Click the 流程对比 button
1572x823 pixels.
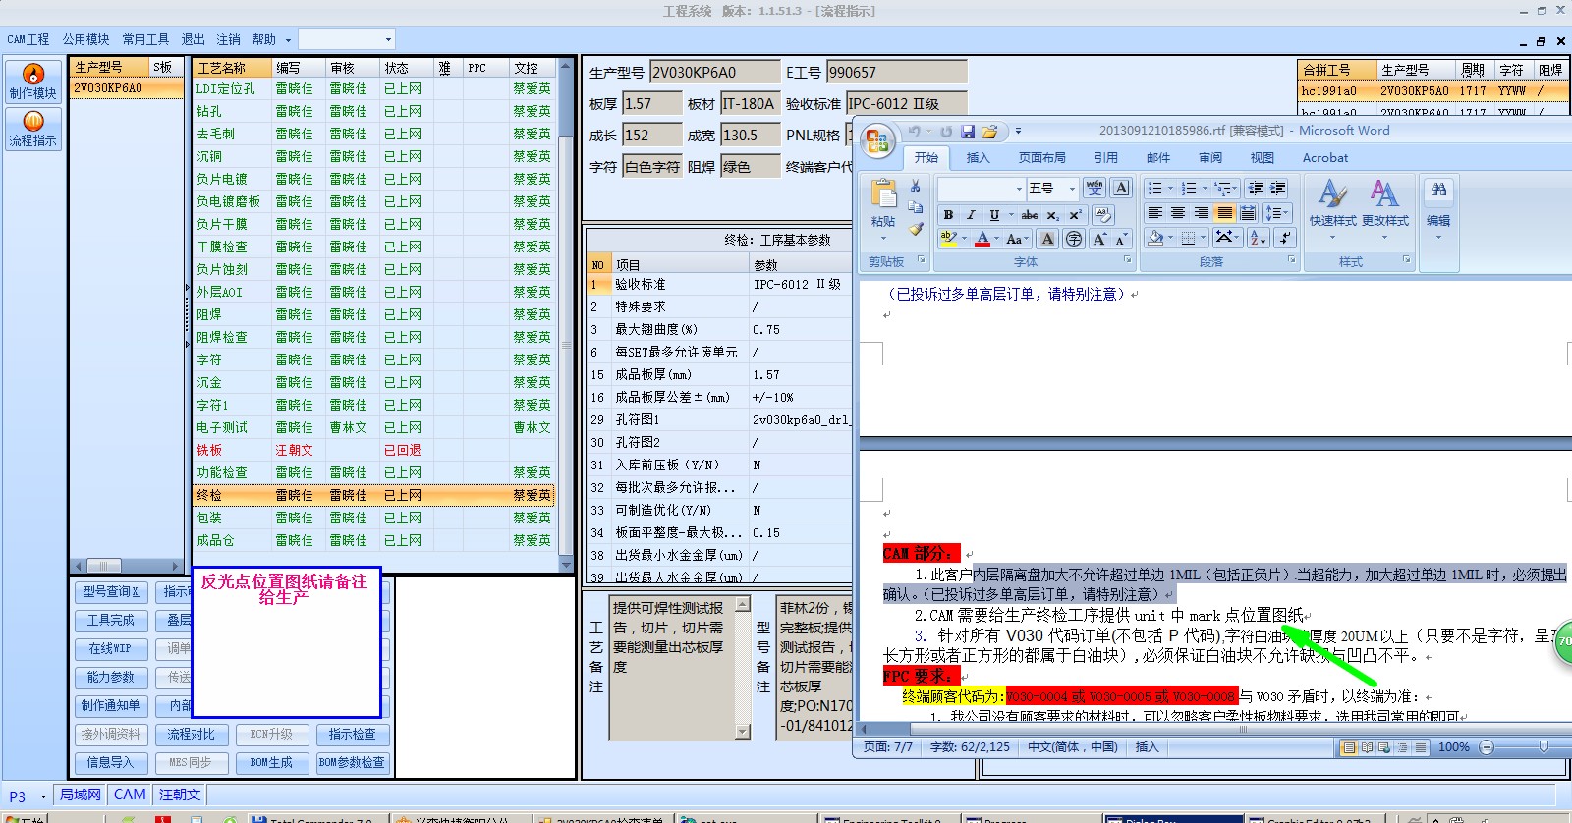click(x=191, y=734)
